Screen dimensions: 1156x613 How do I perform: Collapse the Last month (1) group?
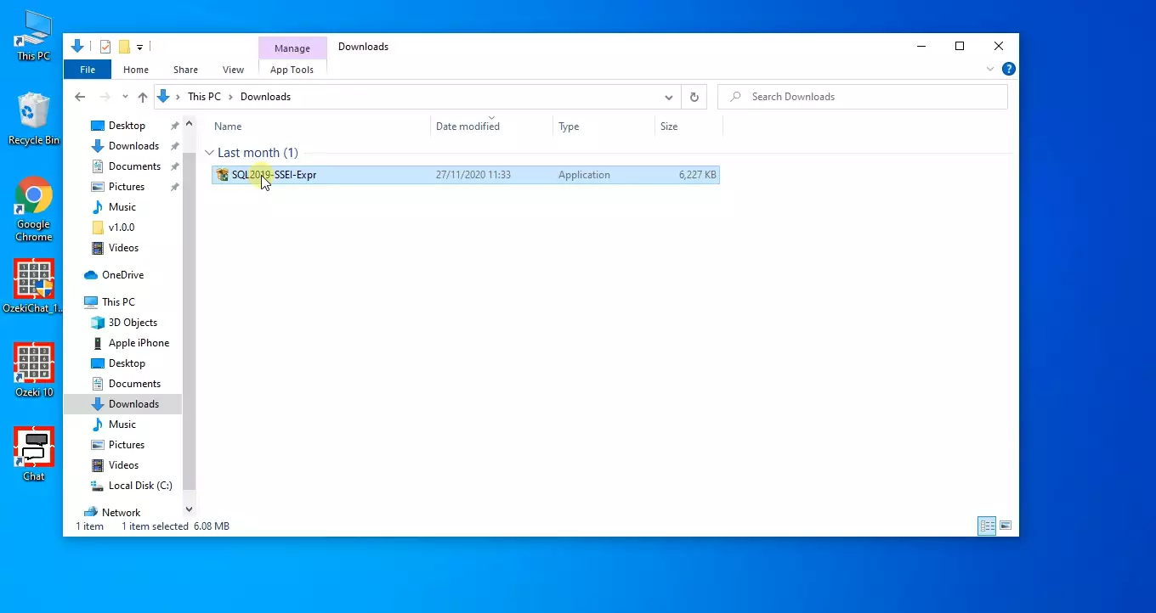pyautogui.click(x=210, y=153)
